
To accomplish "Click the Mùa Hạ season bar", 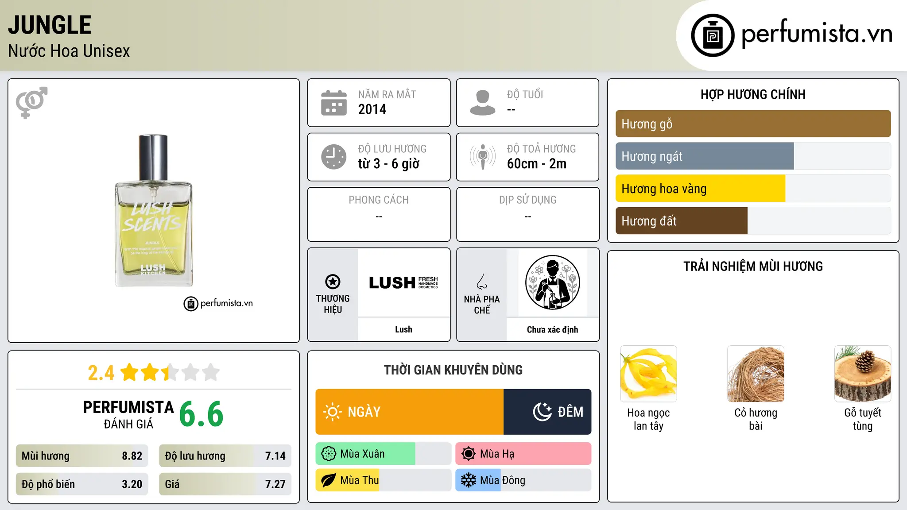I will 523,454.
